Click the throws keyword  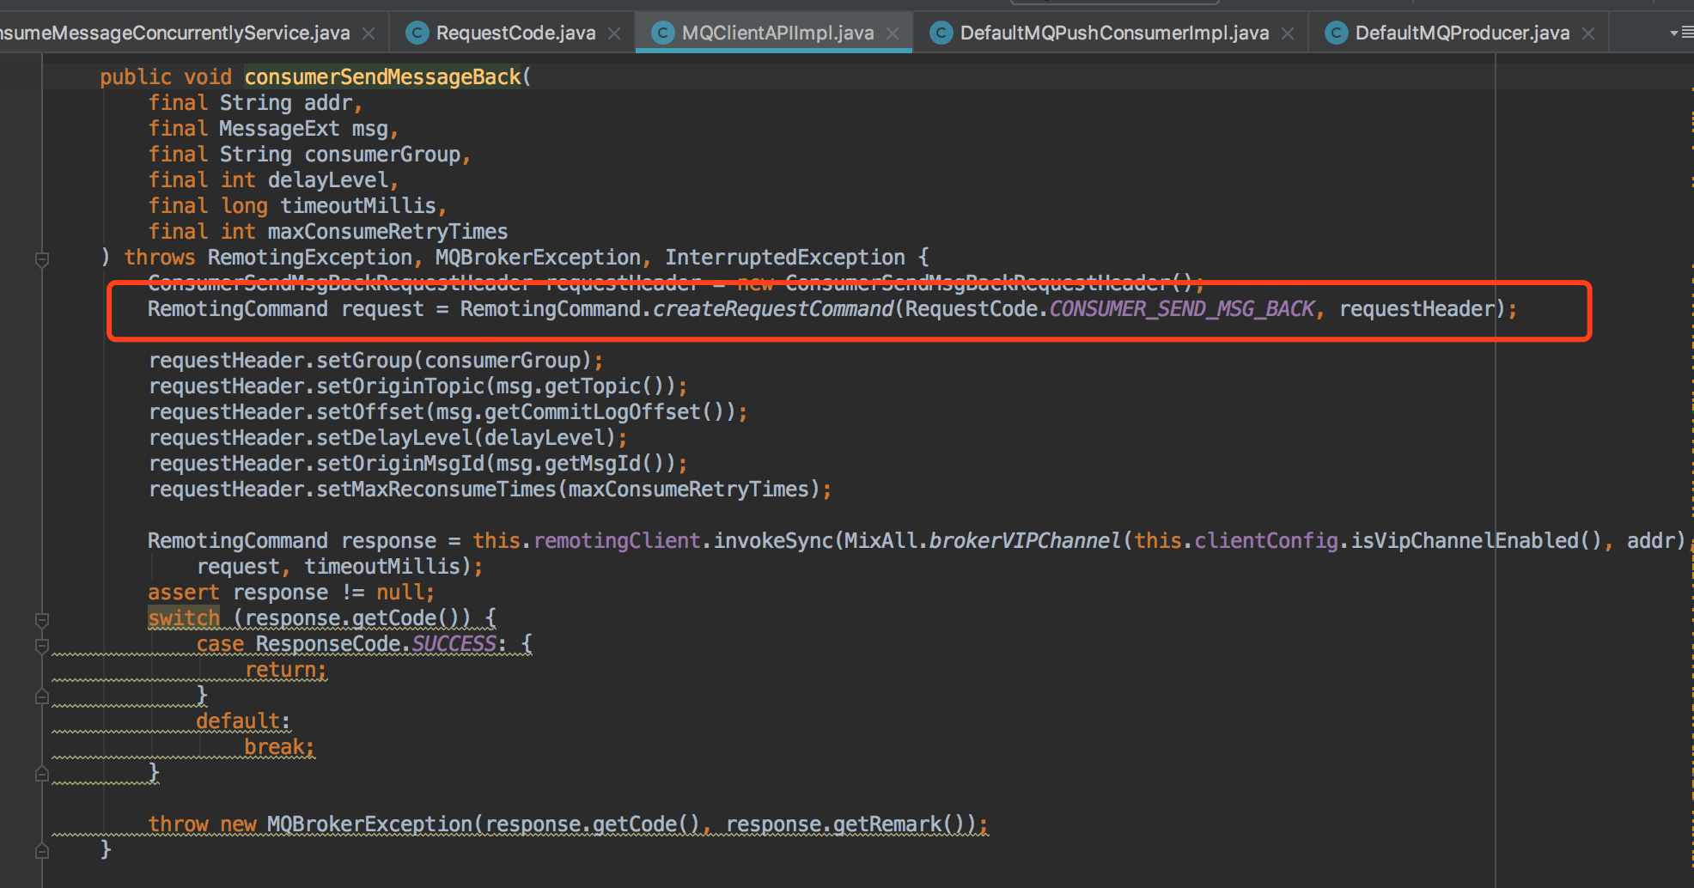tap(160, 258)
